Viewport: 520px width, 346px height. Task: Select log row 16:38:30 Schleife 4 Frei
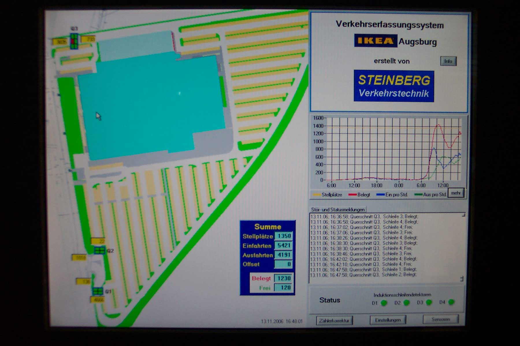coord(361,248)
